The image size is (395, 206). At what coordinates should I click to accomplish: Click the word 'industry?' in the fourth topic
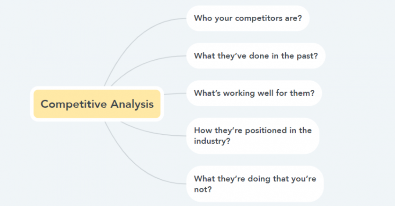(212, 141)
